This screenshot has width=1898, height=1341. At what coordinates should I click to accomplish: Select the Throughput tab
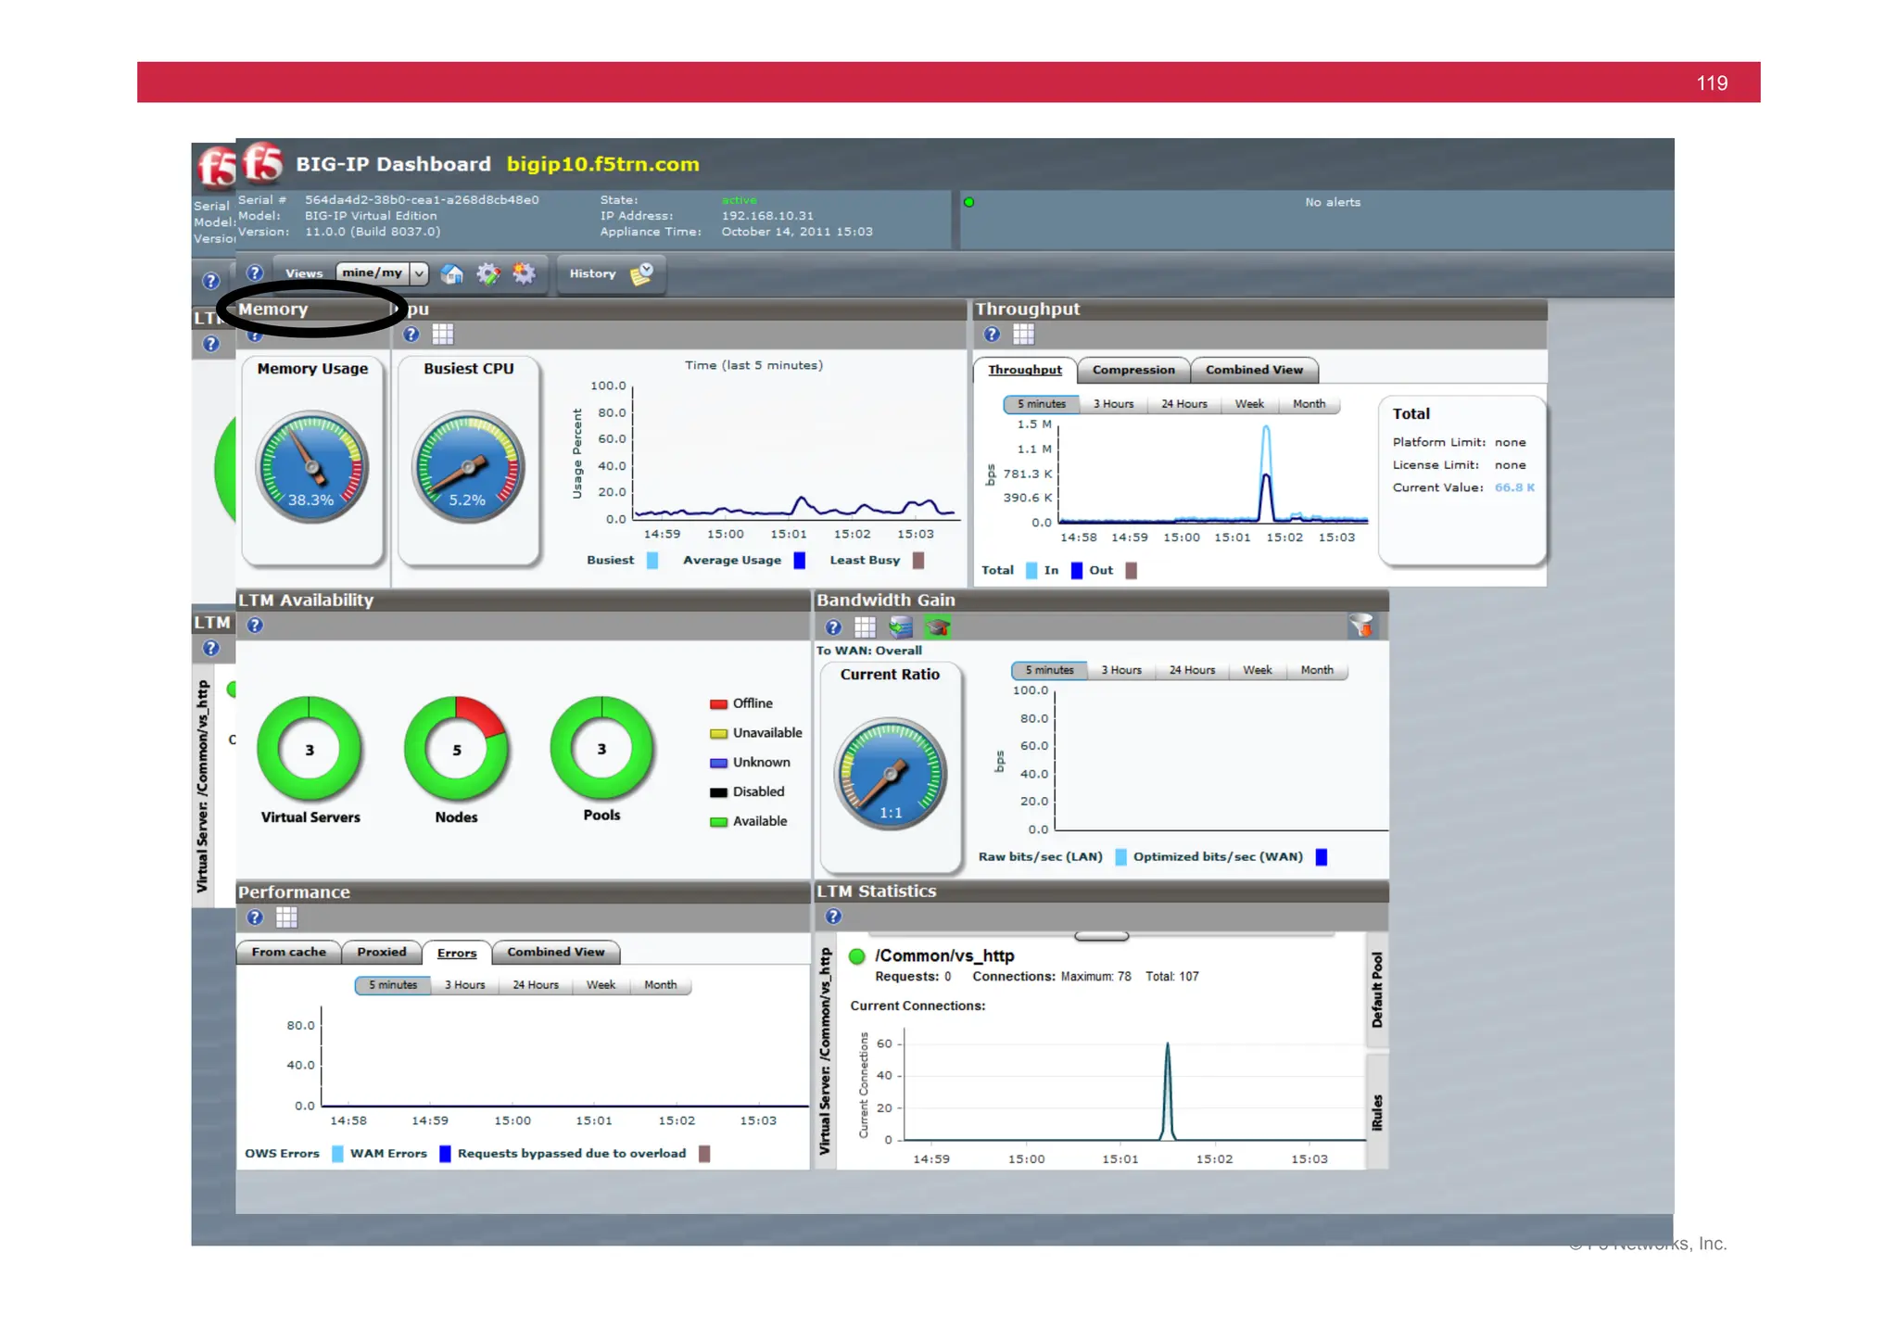pos(1025,370)
